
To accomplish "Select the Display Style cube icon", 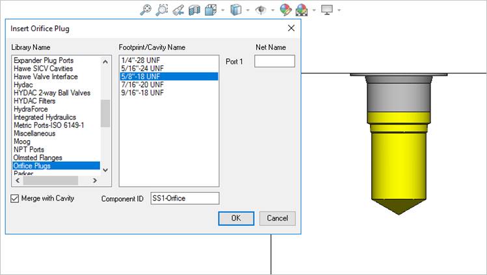I will pos(236,10).
